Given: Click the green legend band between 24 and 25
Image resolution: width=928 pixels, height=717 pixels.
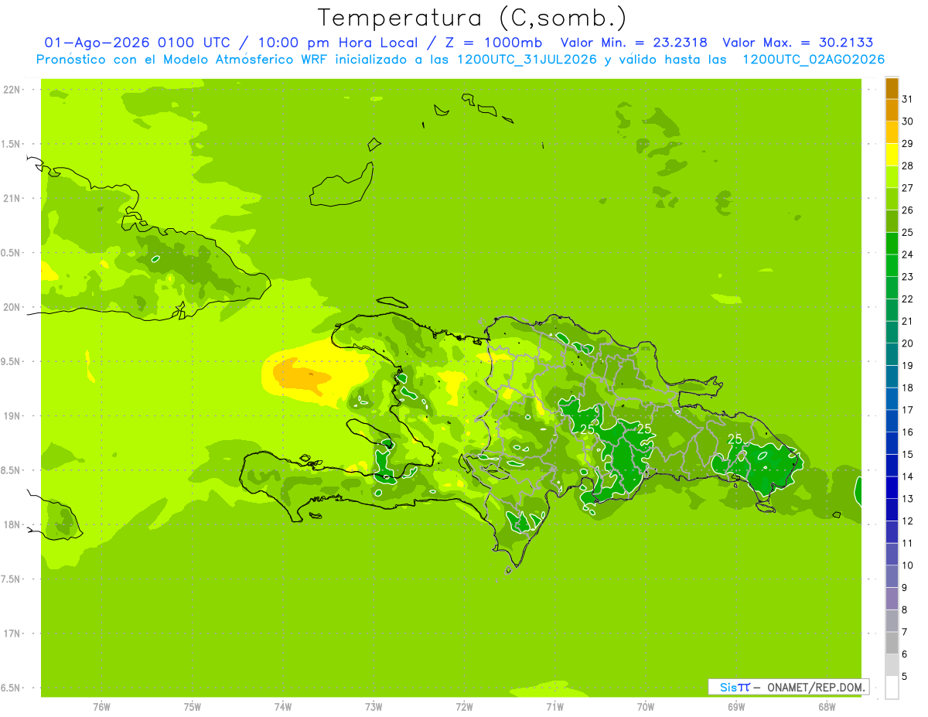Looking at the screenshot, I should [x=892, y=244].
